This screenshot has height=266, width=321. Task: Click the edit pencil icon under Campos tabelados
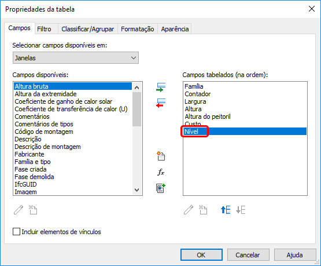189,210
